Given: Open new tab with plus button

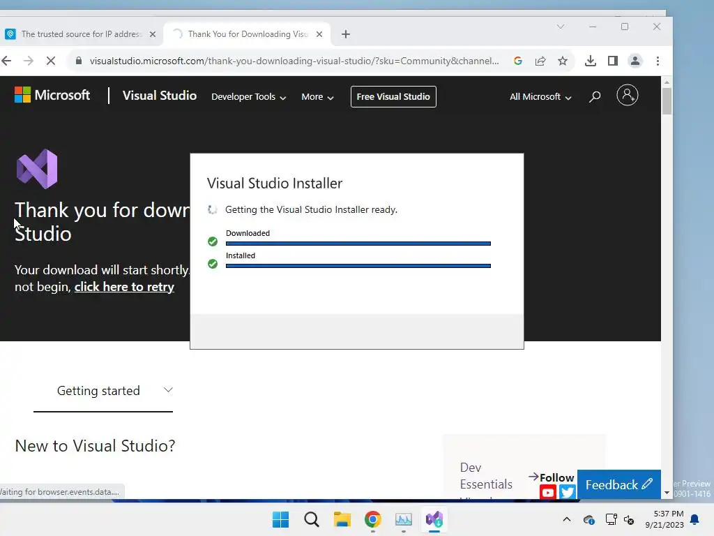Looking at the screenshot, I should (x=346, y=34).
